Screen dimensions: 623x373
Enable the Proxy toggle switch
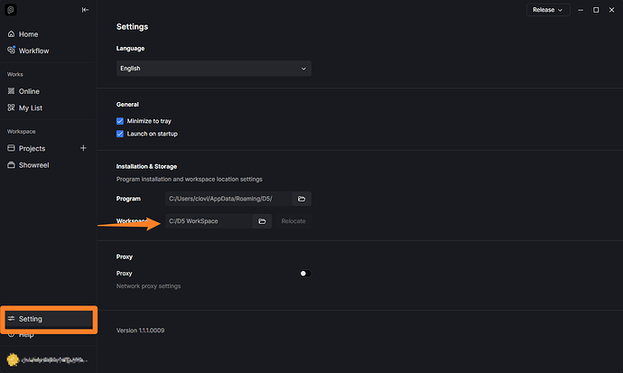[305, 274]
